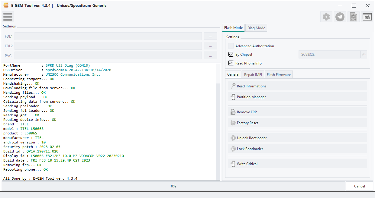Click the SC9832E chipset text field
Screen dimensions: 375x198
point(329,55)
